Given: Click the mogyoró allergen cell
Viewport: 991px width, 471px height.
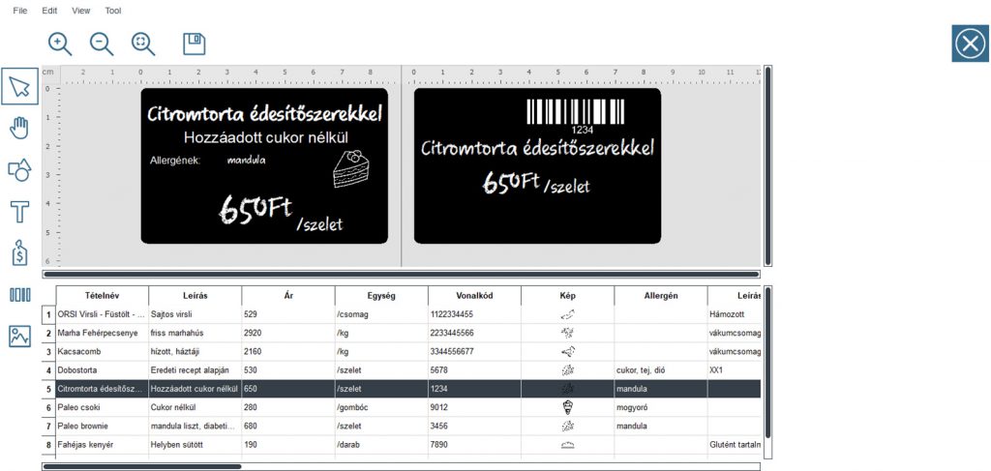Looking at the screenshot, I should pyautogui.click(x=660, y=408).
